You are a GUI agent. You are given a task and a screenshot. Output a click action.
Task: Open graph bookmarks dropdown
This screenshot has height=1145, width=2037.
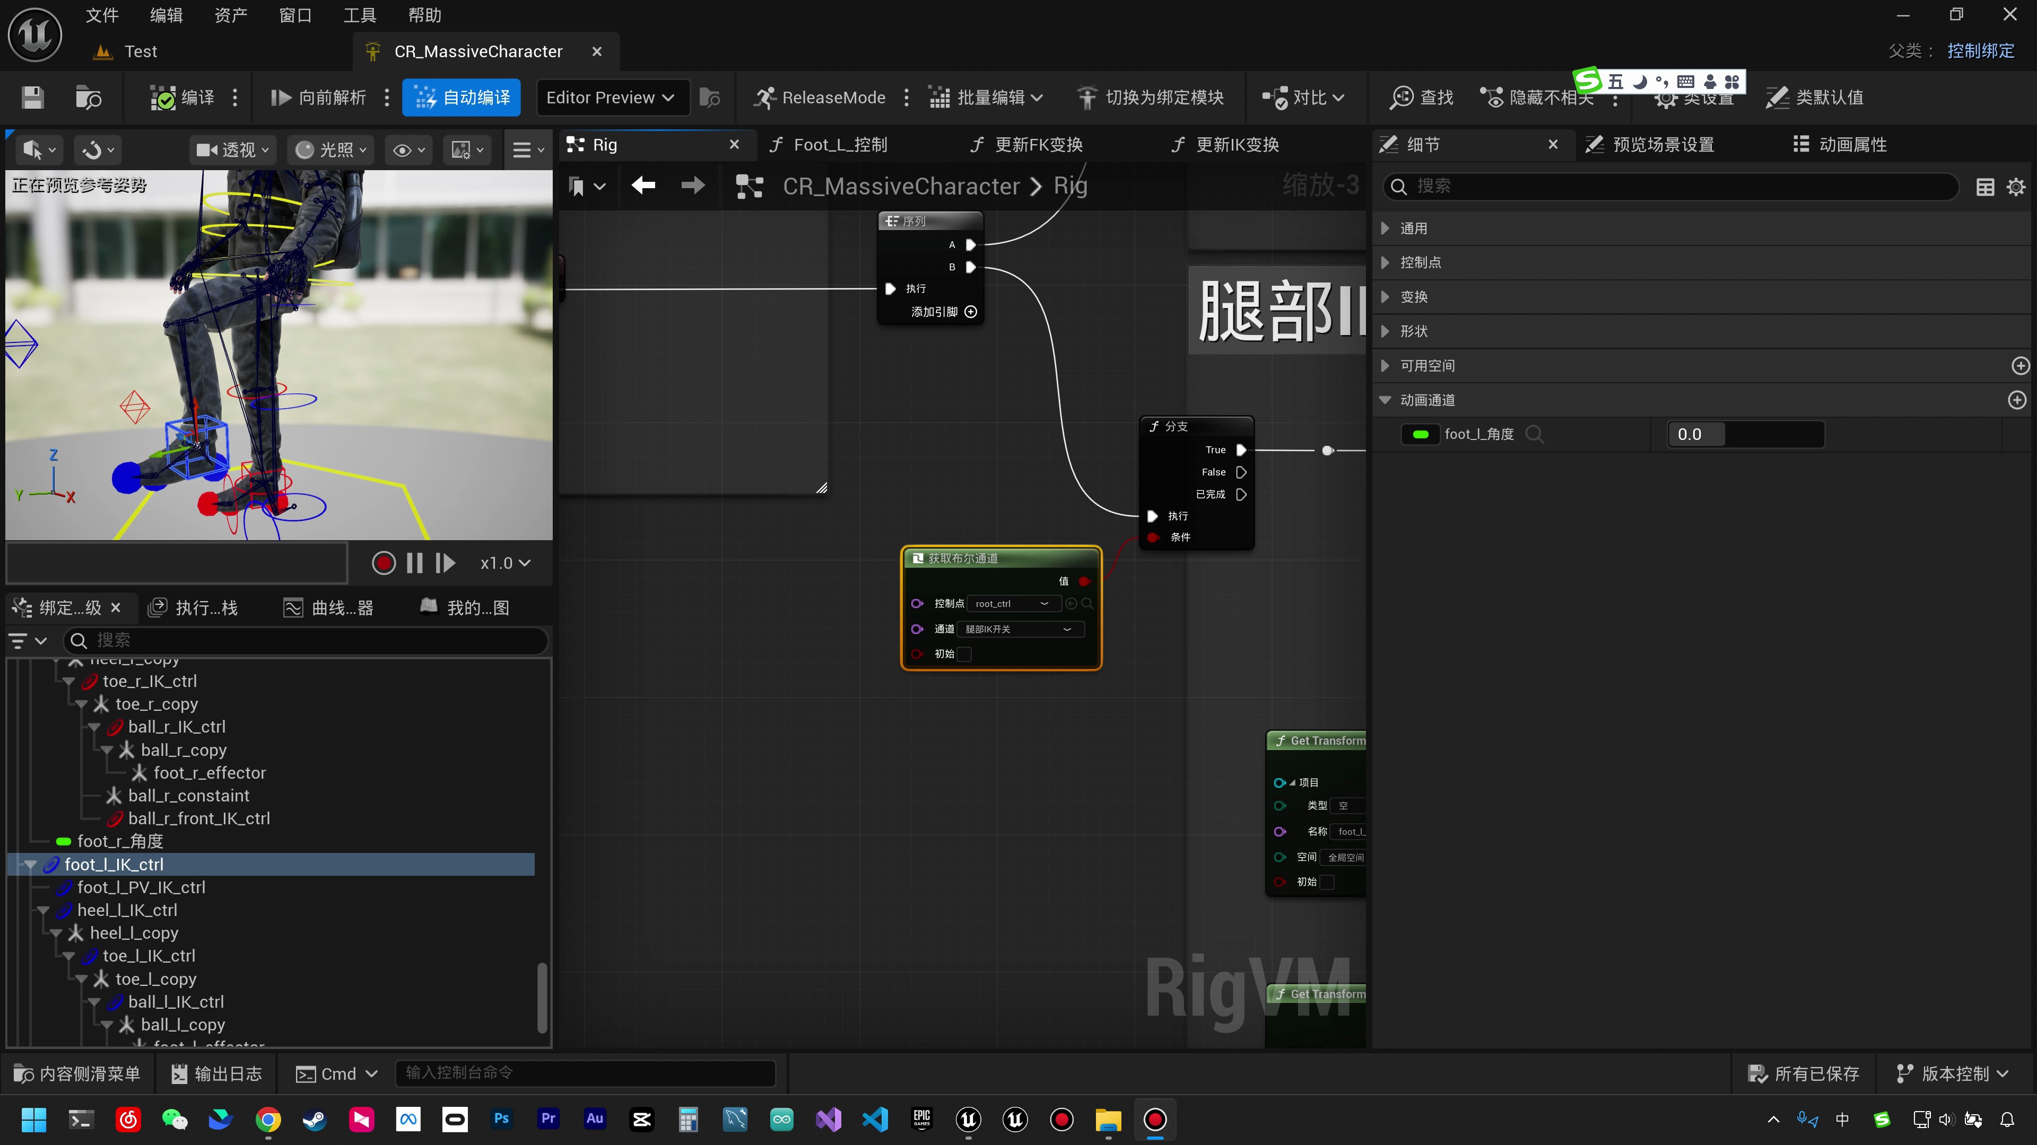click(587, 186)
